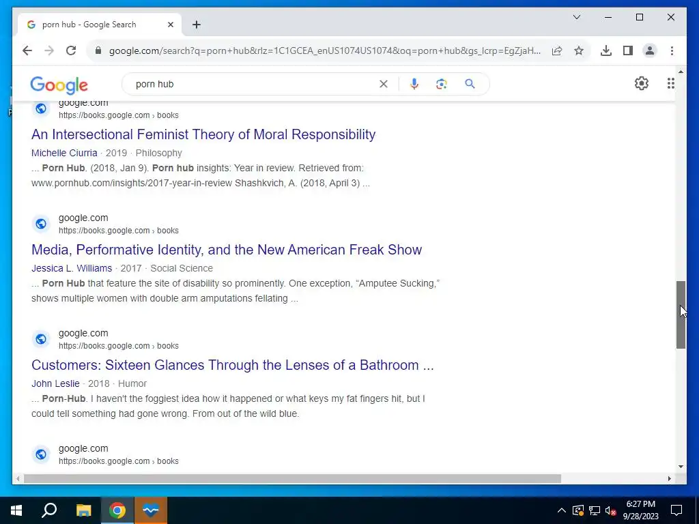
Task: Open the taskbar clock and date
Action: point(640,510)
